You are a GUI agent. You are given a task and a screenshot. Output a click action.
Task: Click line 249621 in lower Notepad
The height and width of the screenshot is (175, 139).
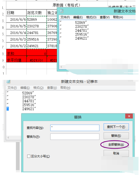coord(29,109)
